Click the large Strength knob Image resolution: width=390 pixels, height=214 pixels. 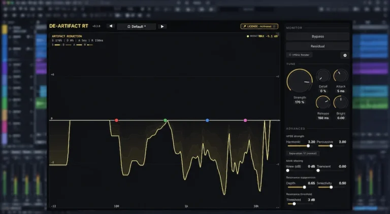(300, 81)
